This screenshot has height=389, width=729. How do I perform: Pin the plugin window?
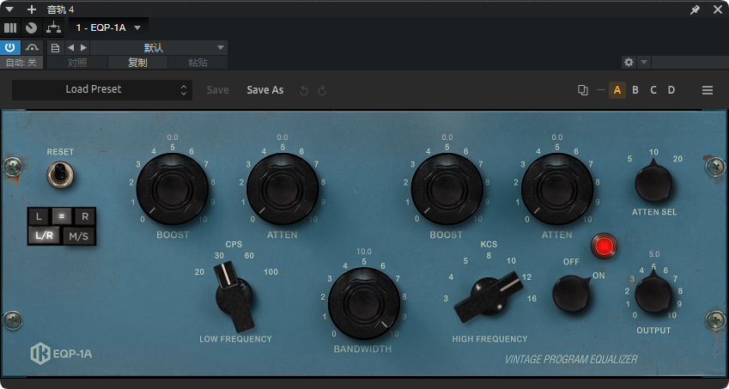(695, 9)
